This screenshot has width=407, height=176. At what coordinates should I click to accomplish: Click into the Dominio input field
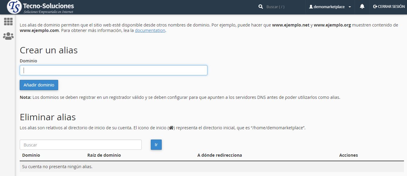coord(114,70)
